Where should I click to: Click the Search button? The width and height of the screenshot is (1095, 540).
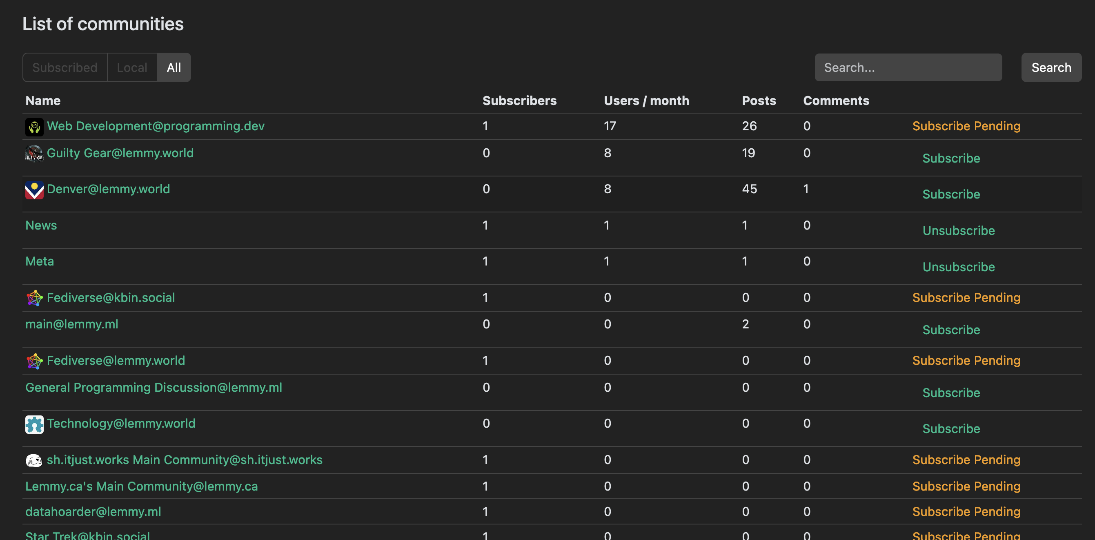click(1051, 68)
